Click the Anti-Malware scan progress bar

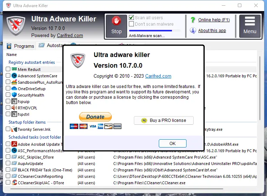click(155, 31)
